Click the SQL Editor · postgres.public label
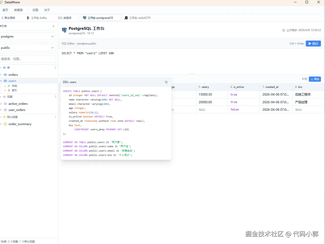The width and height of the screenshot is (325, 244). click(79, 44)
